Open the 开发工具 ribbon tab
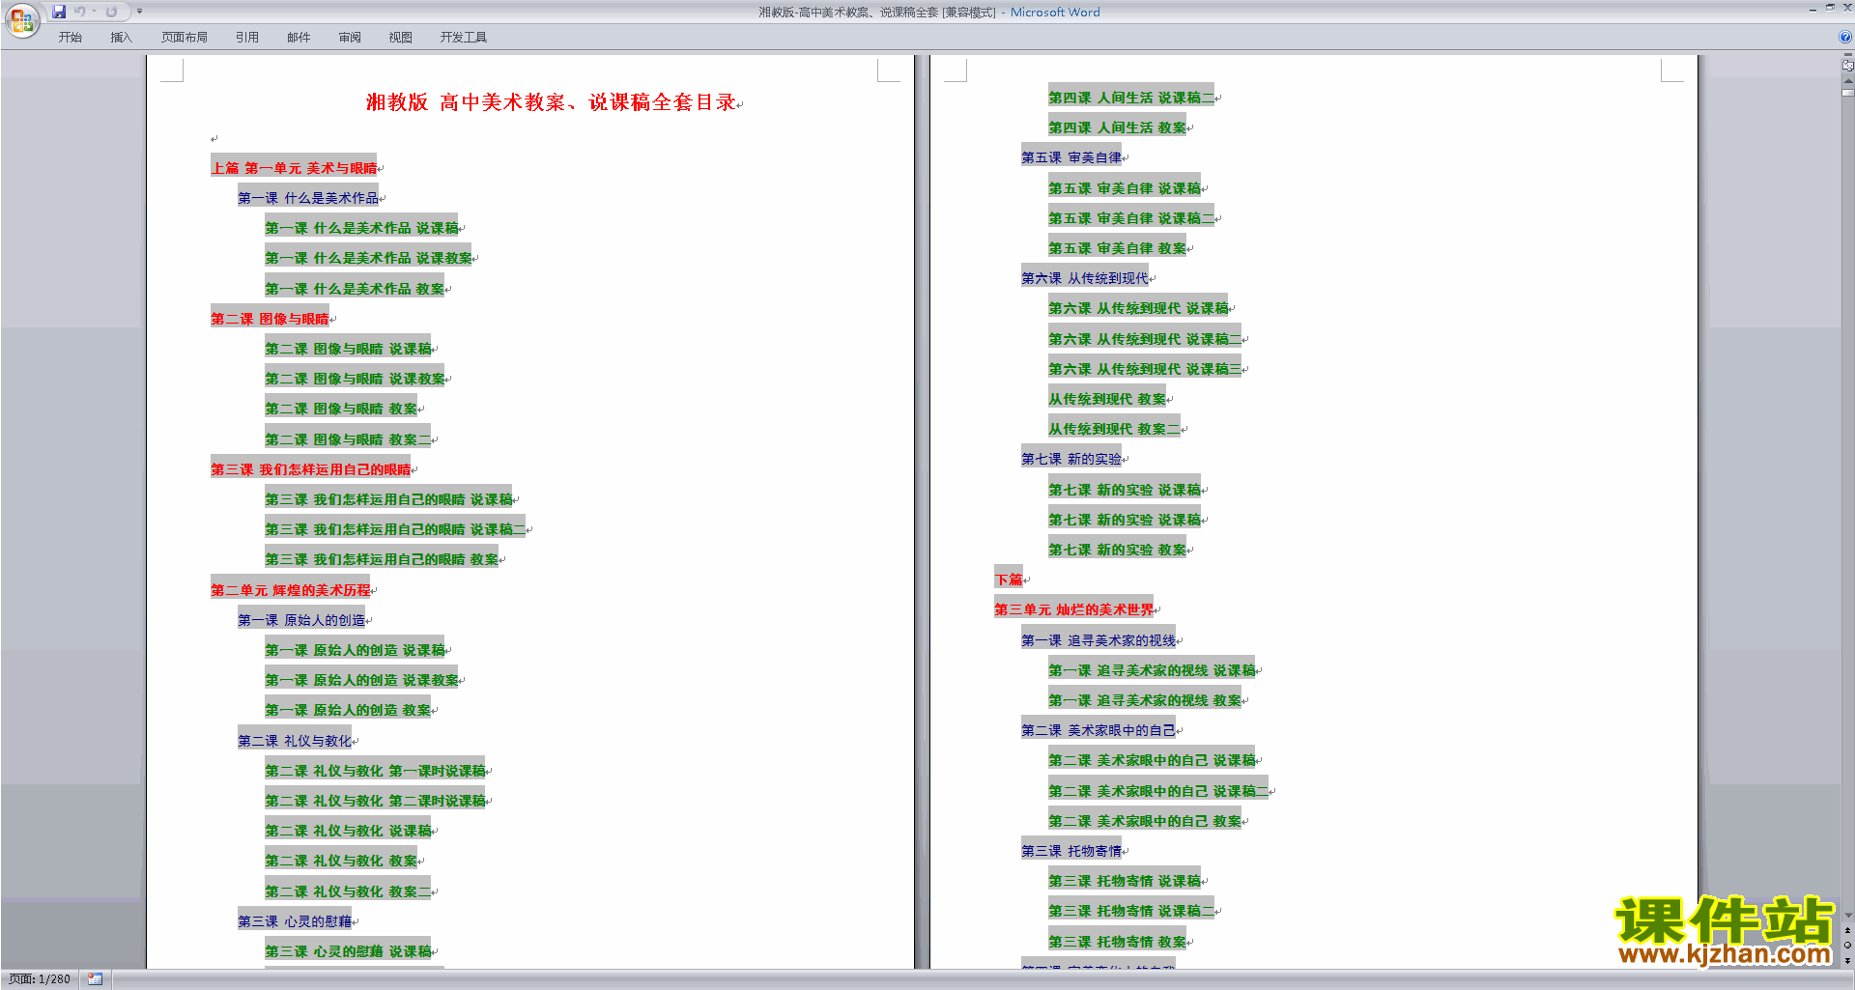1855x990 pixels. (x=464, y=38)
